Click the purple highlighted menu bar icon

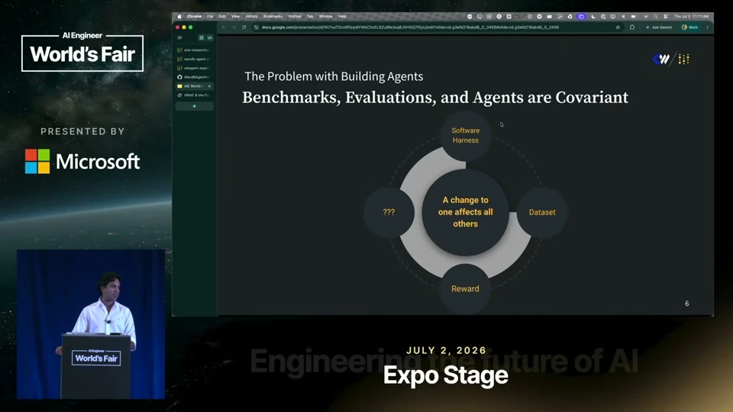pos(581,16)
